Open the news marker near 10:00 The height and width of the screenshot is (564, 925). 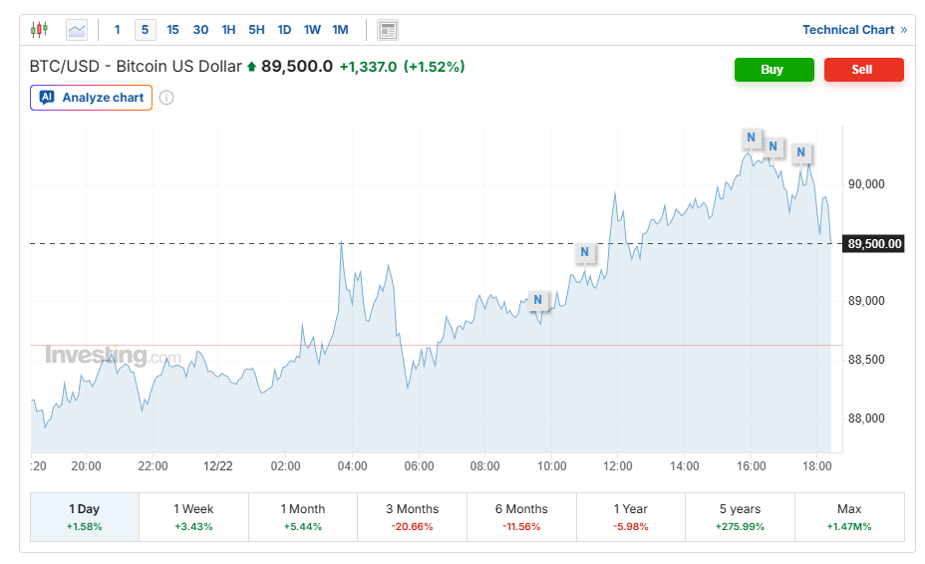click(x=538, y=300)
